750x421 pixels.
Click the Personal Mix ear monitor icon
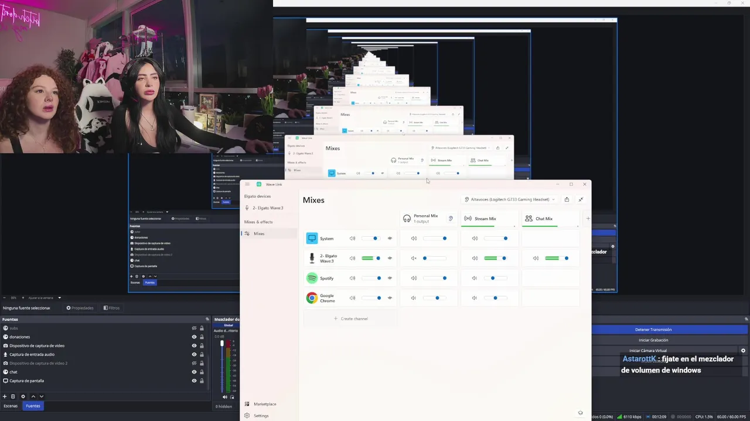451,219
